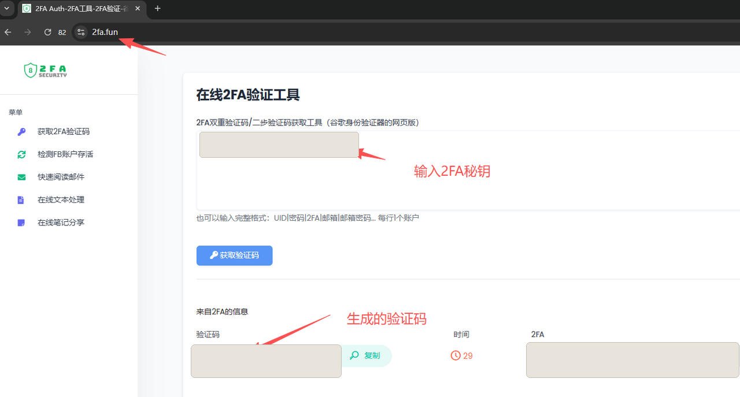Click the blue 获取验证码 button
The image size is (740, 397).
[x=234, y=255]
